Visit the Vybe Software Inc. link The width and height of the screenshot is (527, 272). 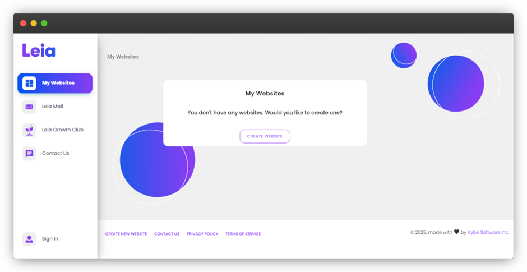pos(488,232)
